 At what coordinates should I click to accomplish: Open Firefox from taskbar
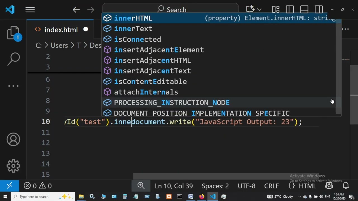(202, 197)
